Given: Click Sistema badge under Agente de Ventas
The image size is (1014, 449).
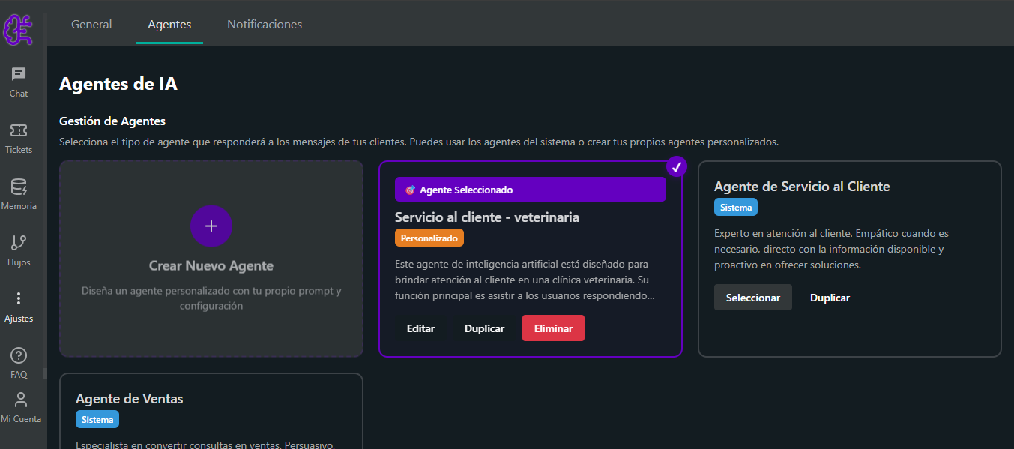Looking at the screenshot, I should pos(97,420).
